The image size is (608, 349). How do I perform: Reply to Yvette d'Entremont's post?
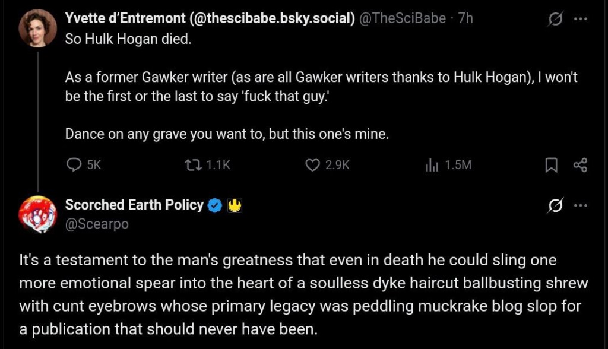coord(74,165)
